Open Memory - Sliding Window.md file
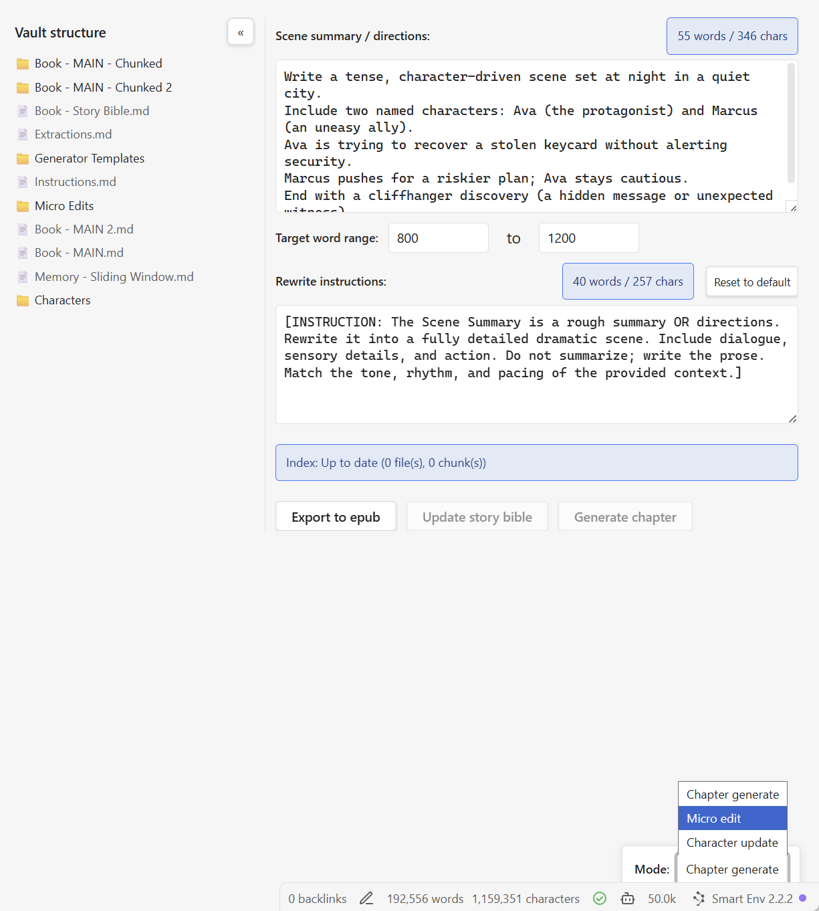This screenshot has width=819, height=911. tap(114, 277)
